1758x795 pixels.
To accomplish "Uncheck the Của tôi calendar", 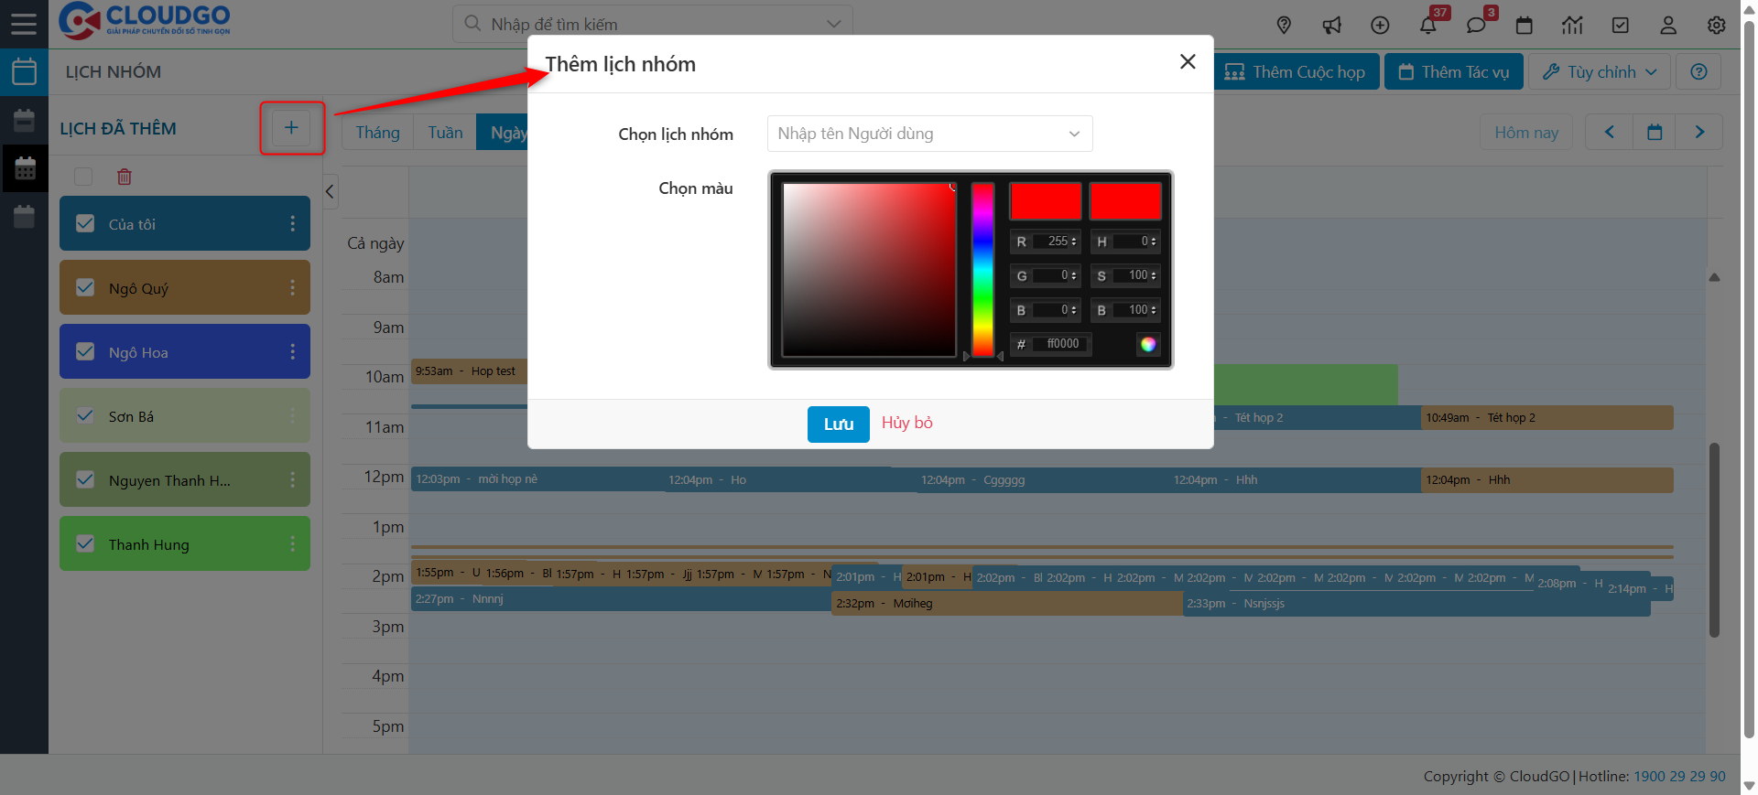I will point(85,223).
